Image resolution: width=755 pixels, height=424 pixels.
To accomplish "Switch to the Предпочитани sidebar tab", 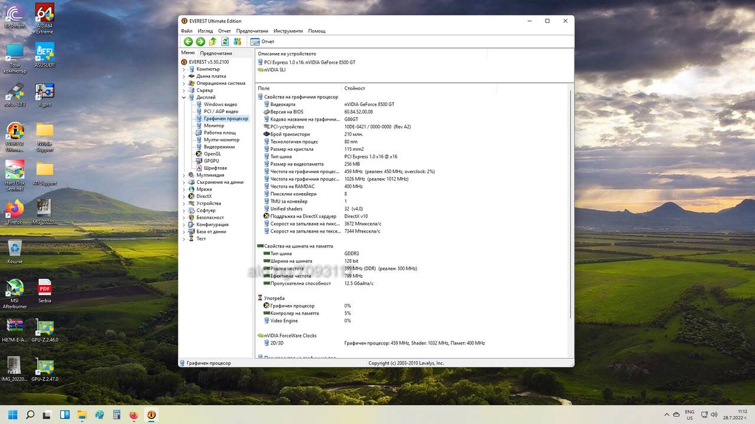I will point(216,53).
